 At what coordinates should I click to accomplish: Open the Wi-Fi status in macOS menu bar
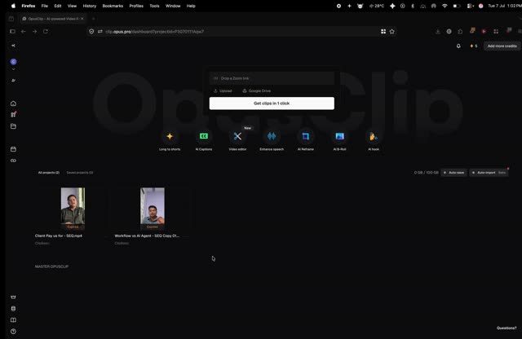pyautogui.click(x=445, y=6)
